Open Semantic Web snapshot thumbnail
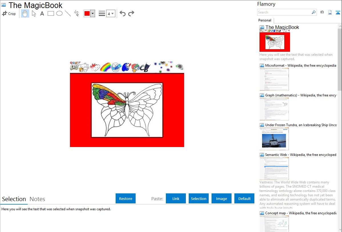Viewport: 342px width, 232px height. [x=274, y=168]
